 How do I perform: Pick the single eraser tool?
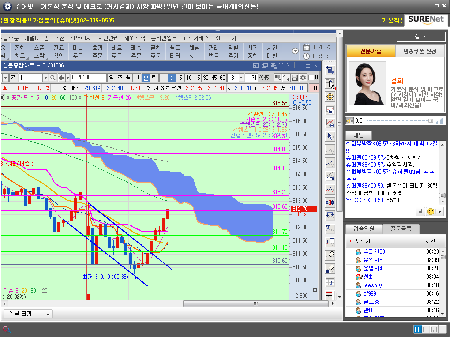tap(330, 255)
